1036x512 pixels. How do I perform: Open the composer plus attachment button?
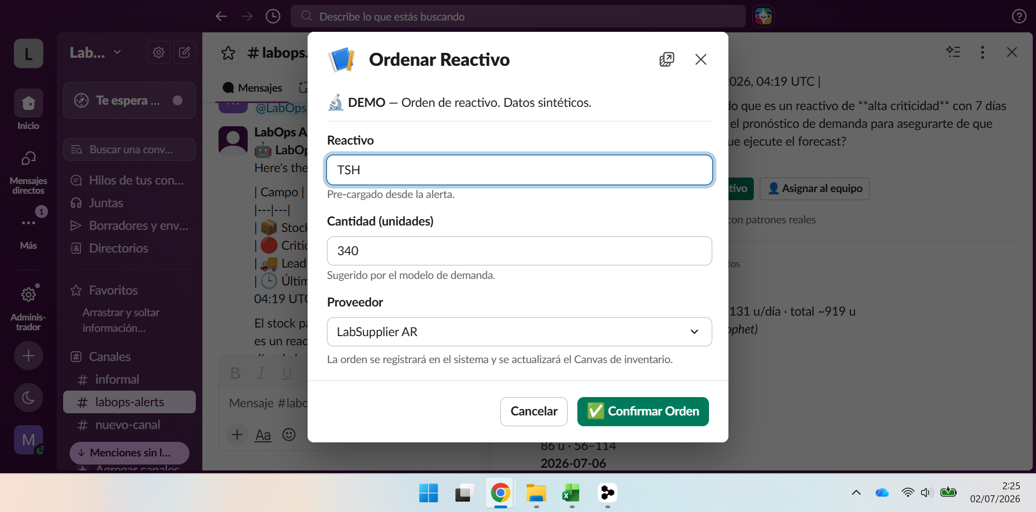(237, 434)
